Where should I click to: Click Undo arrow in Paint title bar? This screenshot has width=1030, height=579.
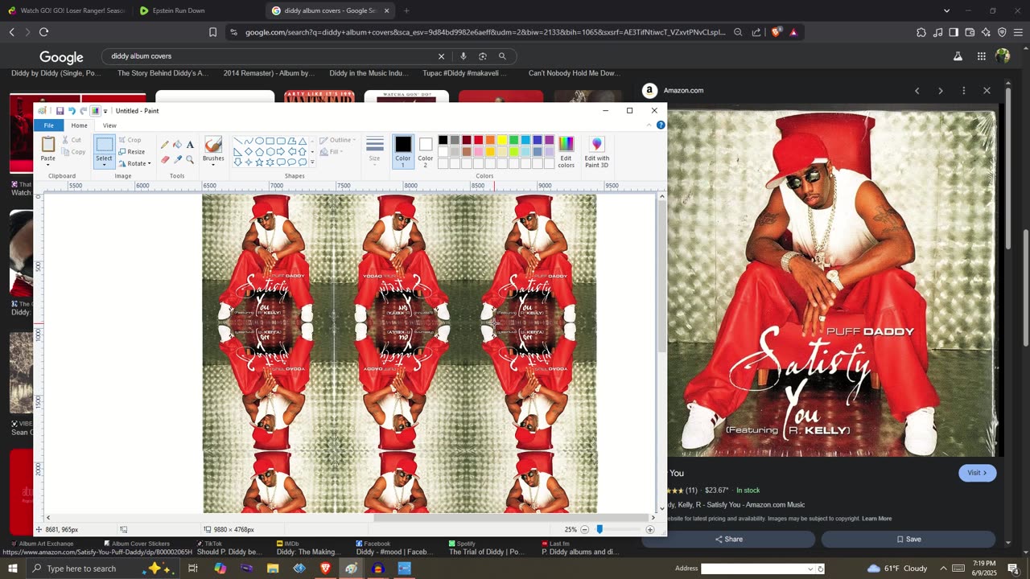pyautogui.click(x=71, y=111)
